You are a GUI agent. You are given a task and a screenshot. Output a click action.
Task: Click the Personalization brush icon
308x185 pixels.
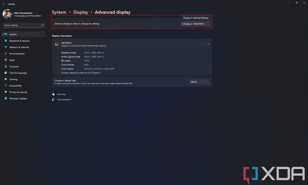(x=6, y=53)
